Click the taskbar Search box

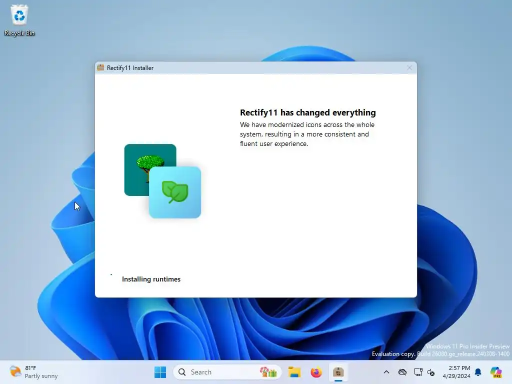pyautogui.click(x=227, y=372)
